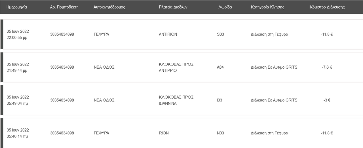Screen dimensions: 363x148
Task: Click the 05:49:04 πμ date entry
Action: (17, 103)
